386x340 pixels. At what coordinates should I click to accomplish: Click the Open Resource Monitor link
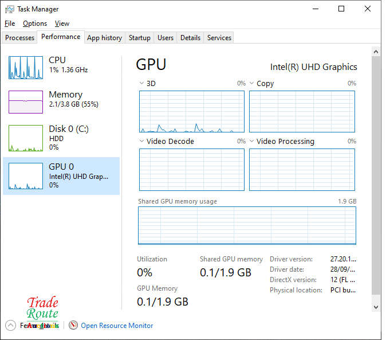point(117,326)
